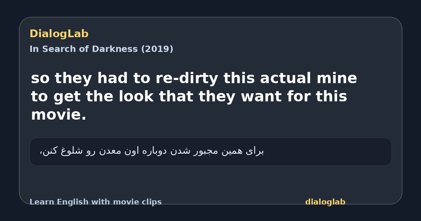
Task: Select the word "they" in the first line
Action: (73, 79)
